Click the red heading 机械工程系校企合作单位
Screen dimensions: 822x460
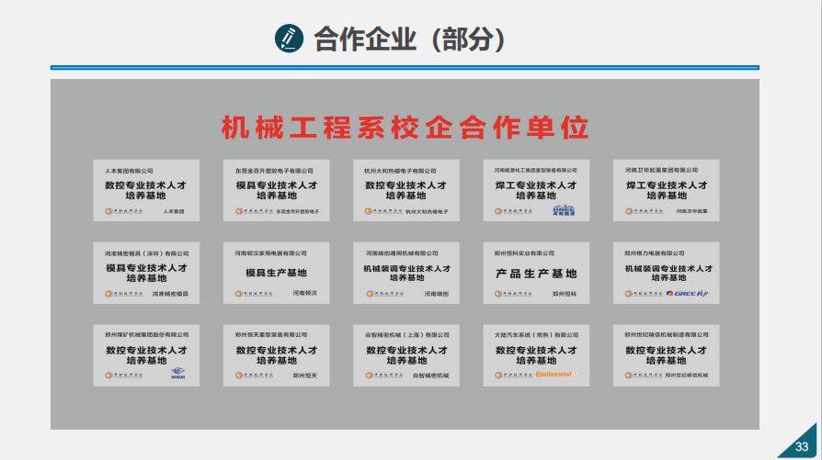click(405, 127)
